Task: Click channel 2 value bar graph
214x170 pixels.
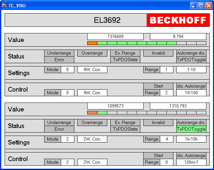Action: click(147, 112)
